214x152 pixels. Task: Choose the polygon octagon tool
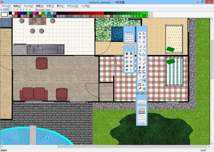point(144,59)
